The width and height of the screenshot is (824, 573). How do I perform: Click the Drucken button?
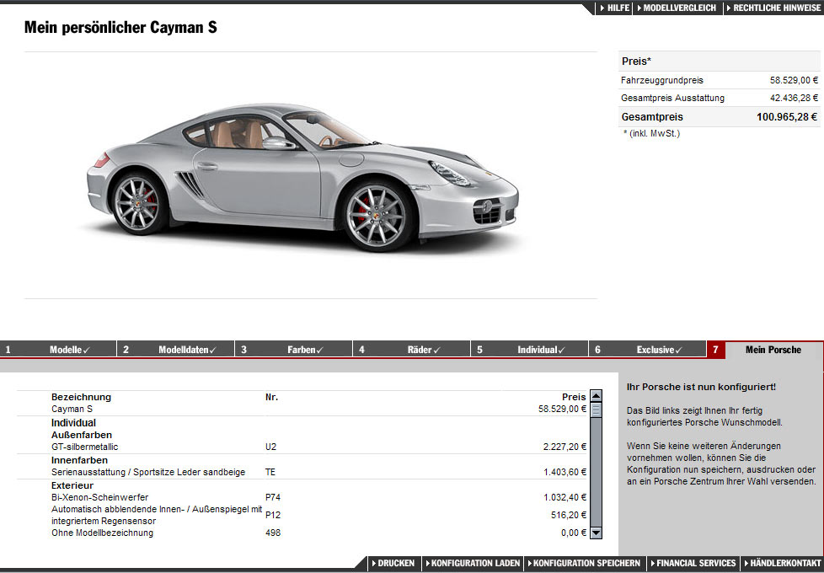click(x=393, y=563)
